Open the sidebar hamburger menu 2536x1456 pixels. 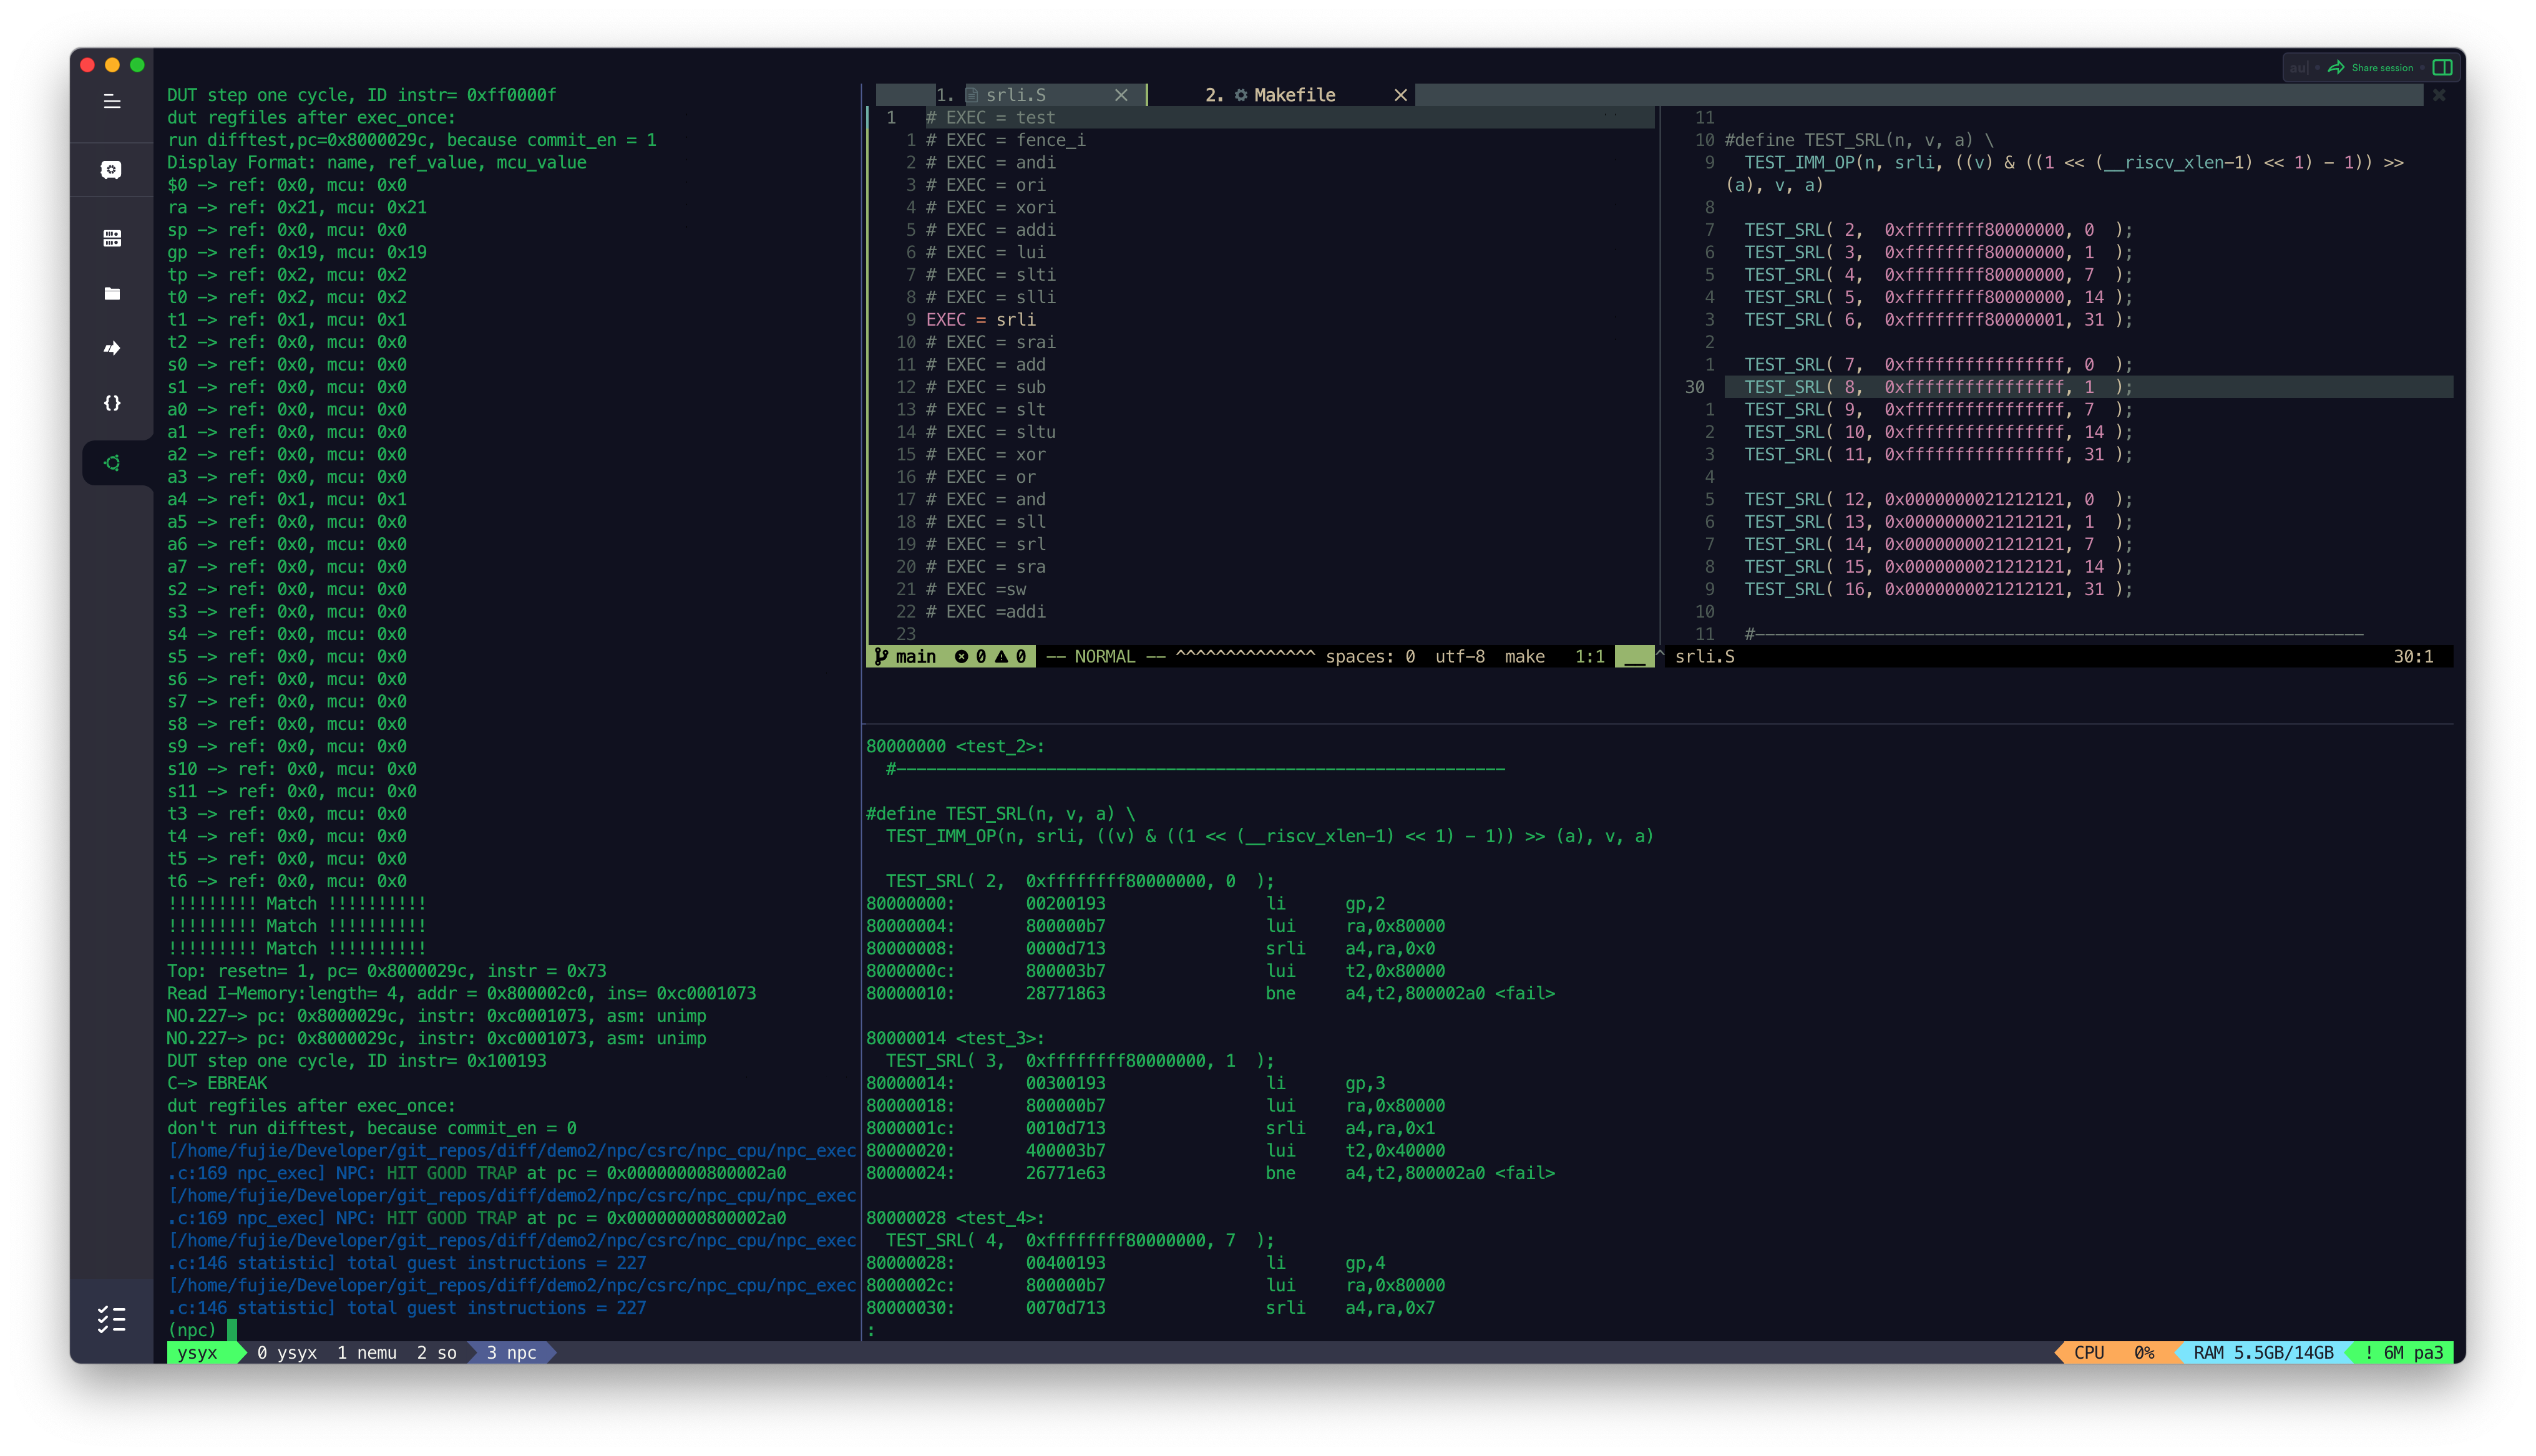pos(112,102)
